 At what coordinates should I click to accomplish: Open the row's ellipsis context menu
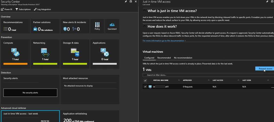tap(272, 87)
